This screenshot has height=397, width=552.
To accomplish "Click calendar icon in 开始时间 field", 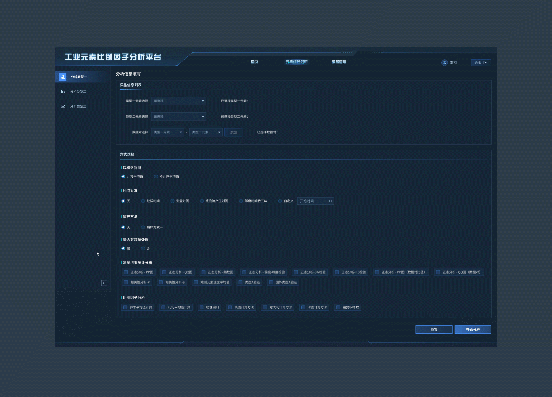I will pos(331,201).
